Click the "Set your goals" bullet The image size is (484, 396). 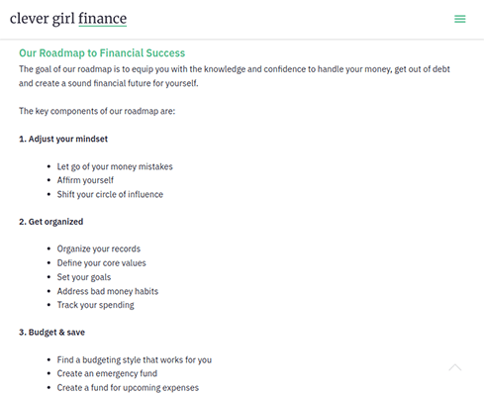click(x=84, y=277)
